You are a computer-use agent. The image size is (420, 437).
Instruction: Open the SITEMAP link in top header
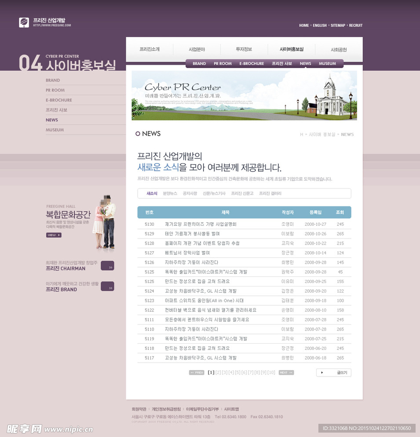coord(338,26)
